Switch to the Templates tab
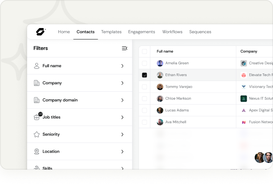This screenshot has height=187, width=273. [x=111, y=32]
